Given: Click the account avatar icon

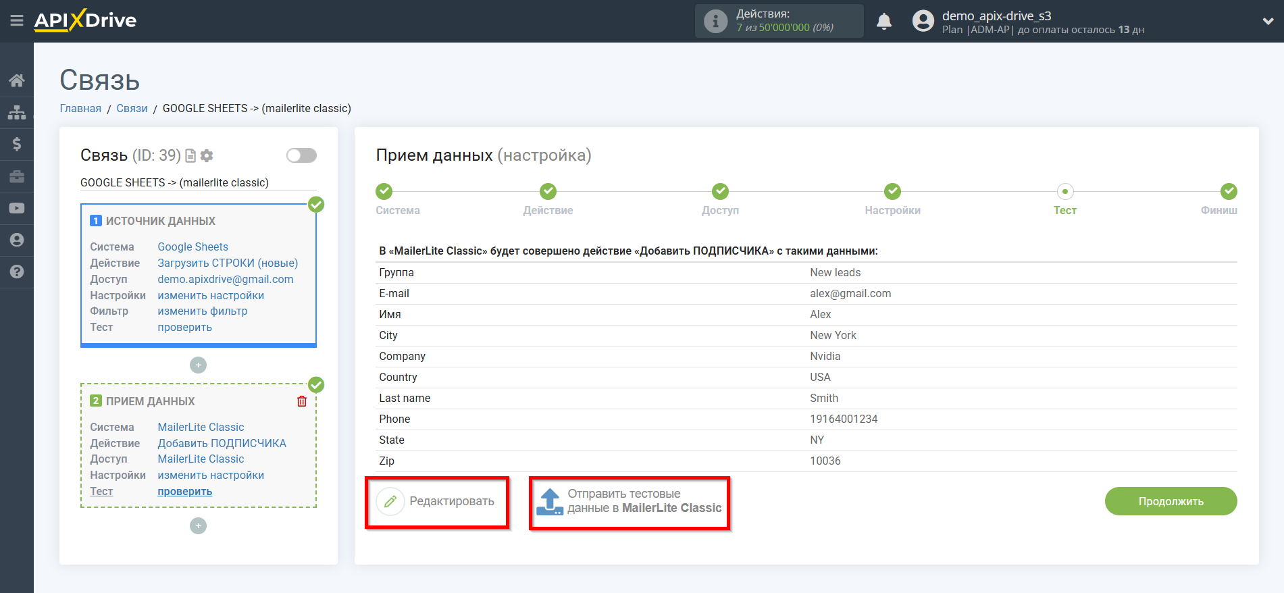Looking at the screenshot, I should (x=923, y=21).
